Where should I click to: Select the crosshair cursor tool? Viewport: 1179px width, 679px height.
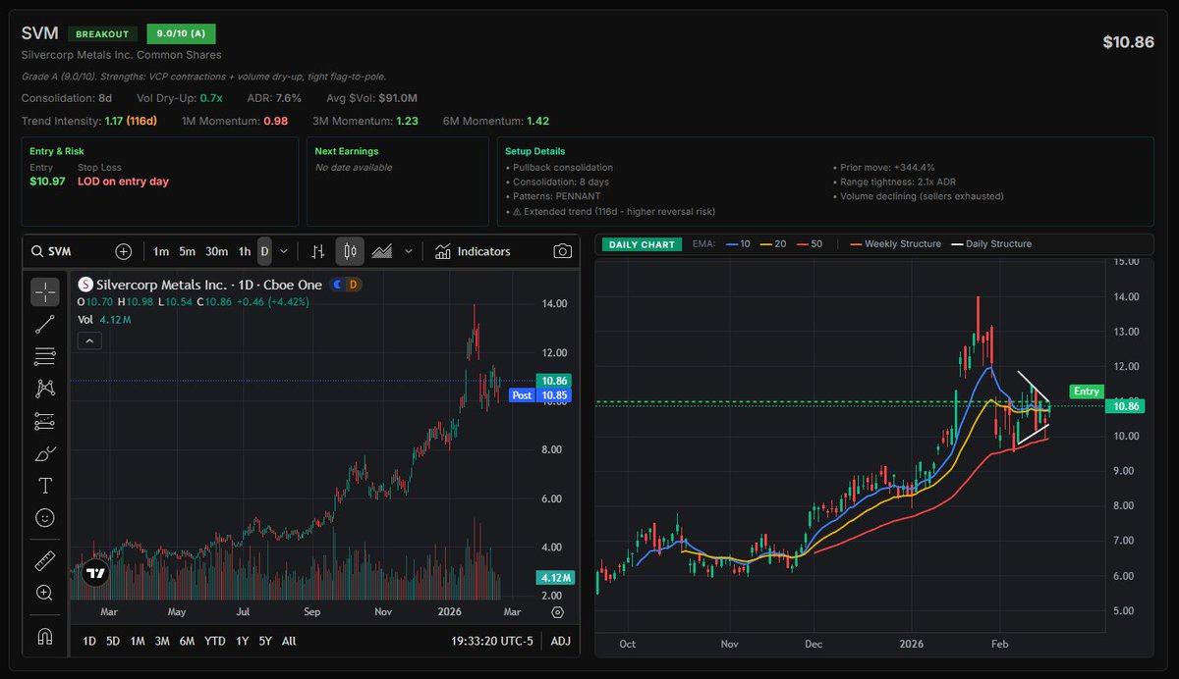[45, 291]
